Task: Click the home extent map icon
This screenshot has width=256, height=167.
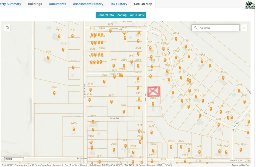Action: (7, 28)
